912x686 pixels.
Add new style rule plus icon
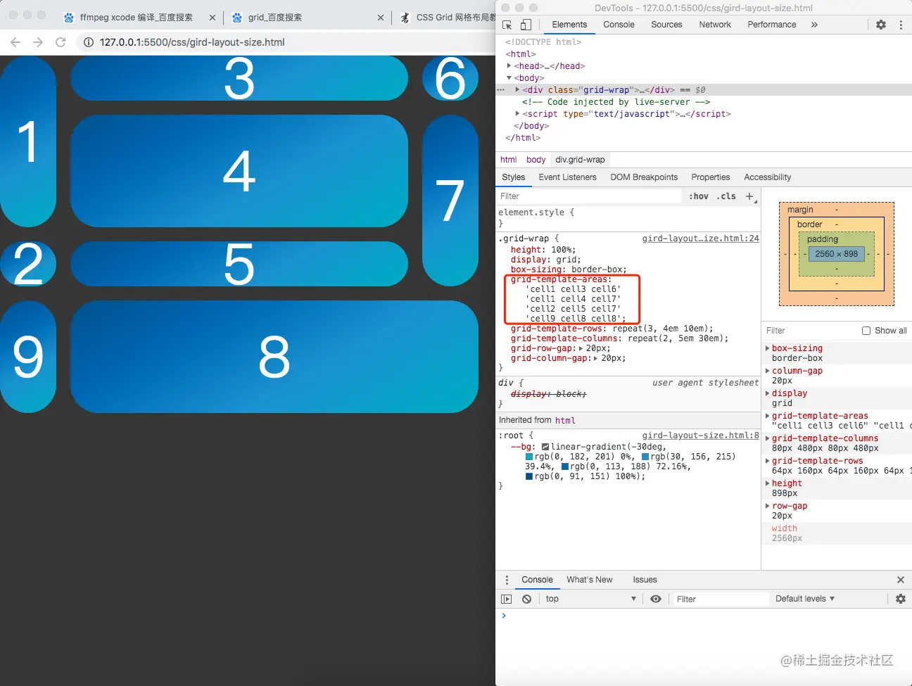[x=749, y=196]
